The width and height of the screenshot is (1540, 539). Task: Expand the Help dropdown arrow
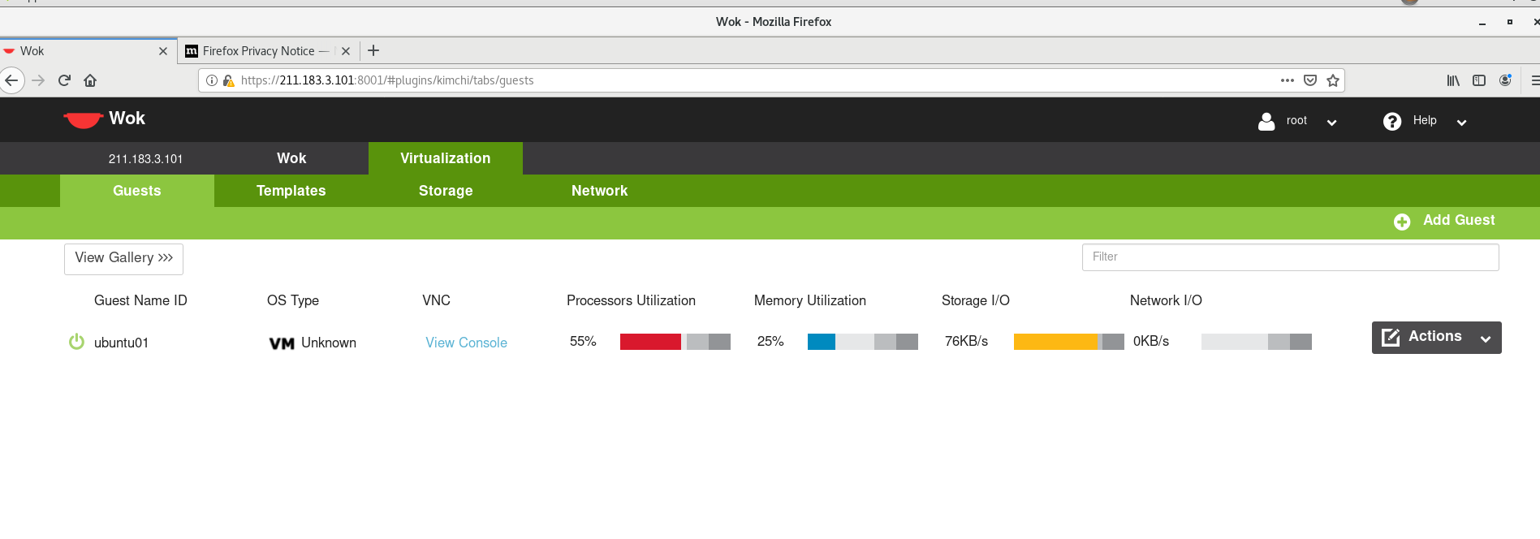(1461, 123)
